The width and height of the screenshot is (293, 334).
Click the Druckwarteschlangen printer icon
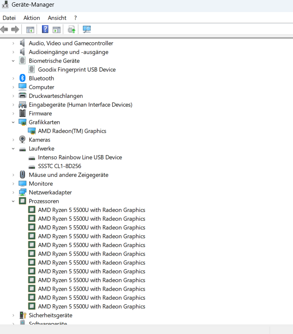pos(22,95)
